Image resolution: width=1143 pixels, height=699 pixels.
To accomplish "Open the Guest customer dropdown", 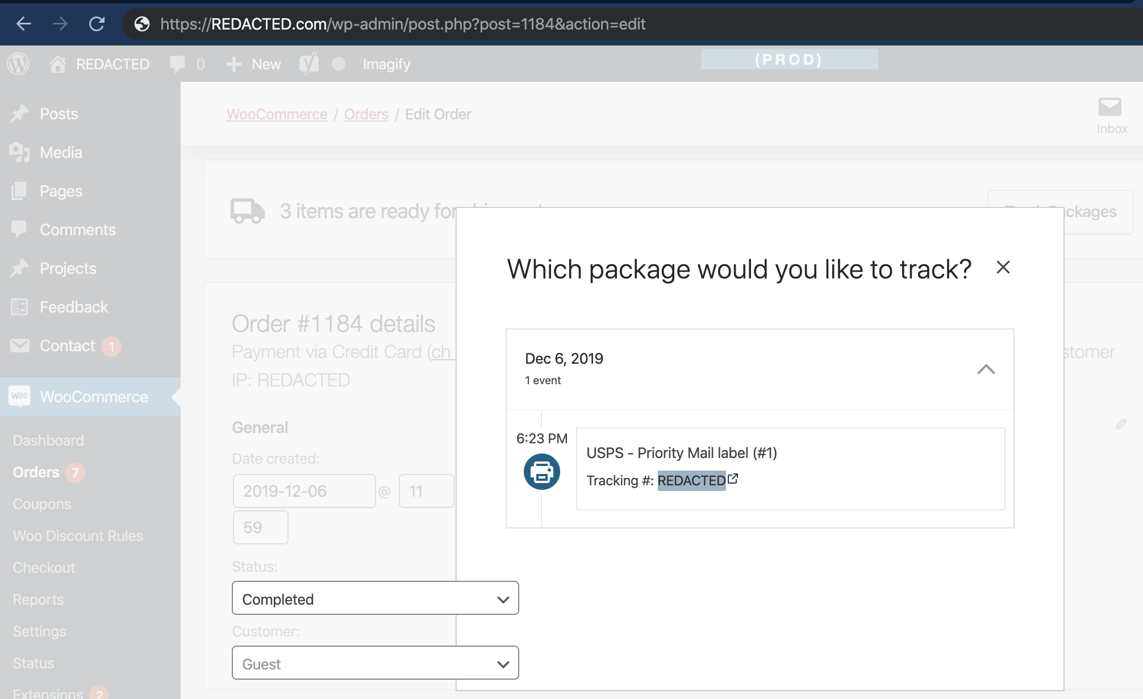I will click(375, 663).
